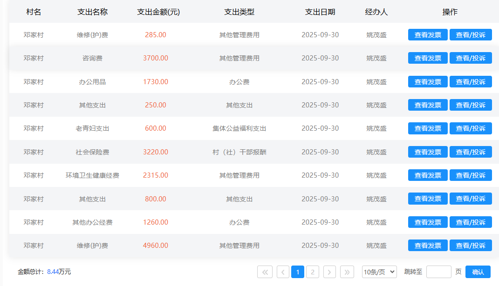
Task: View invoice for 环境卫生健康经费 expense
Action: pyautogui.click(x=428, y=175)
